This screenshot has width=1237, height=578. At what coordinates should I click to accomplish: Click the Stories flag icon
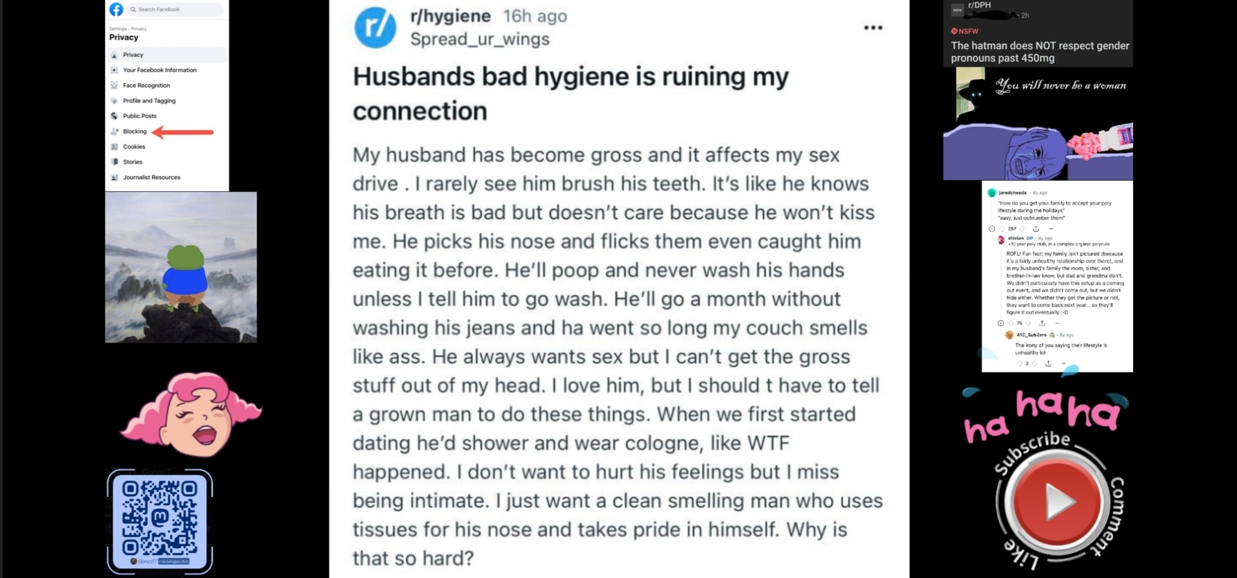[115, 162]
